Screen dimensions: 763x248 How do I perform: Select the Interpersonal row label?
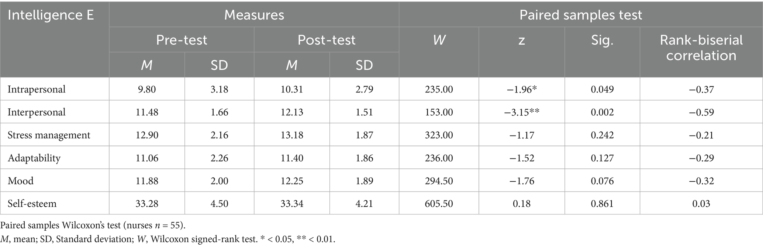37,112
